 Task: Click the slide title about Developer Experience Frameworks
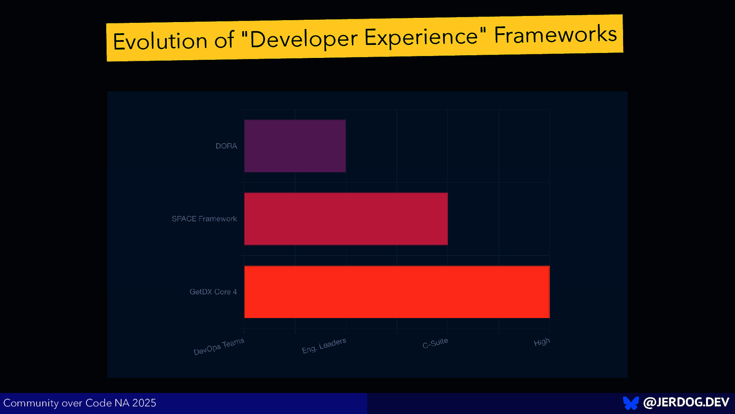tap(365, 38)
